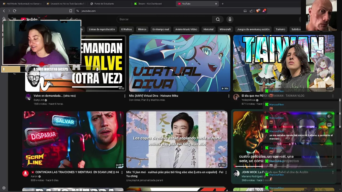This screenshot has height=192, width=342.
Task: Open three-dot menu for Scam Line video
Action: [122, 173]
